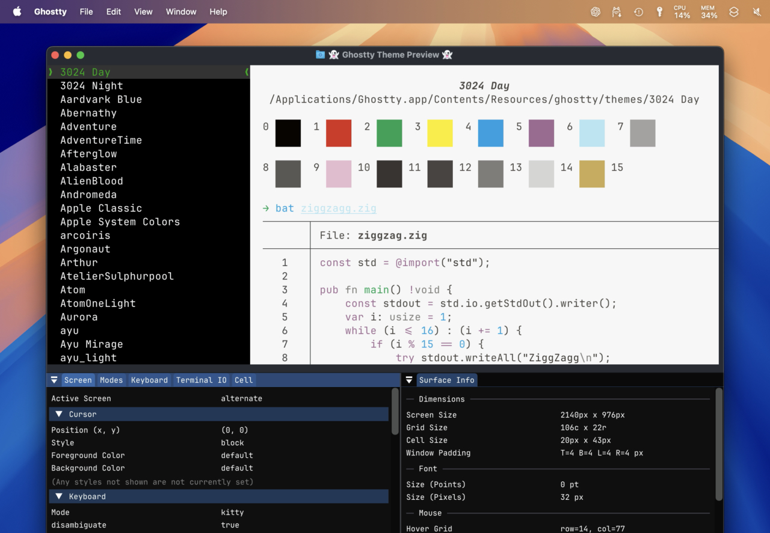This screenshot has width=770, height=533.
Task: Click palette color 6 light blue swatch
Action: click(x=592, y=133)
